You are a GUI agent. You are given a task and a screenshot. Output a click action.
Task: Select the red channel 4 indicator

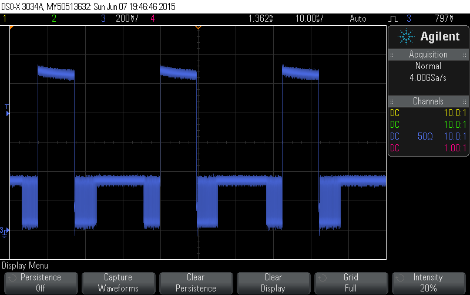(153, 19)
